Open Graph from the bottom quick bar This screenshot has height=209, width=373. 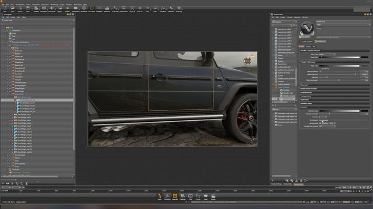tap(160, 197)
